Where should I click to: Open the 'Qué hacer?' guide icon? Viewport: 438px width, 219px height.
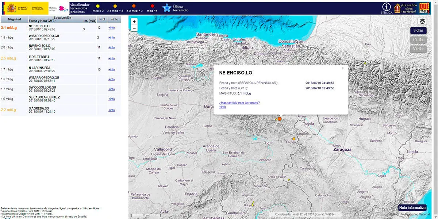424,8
